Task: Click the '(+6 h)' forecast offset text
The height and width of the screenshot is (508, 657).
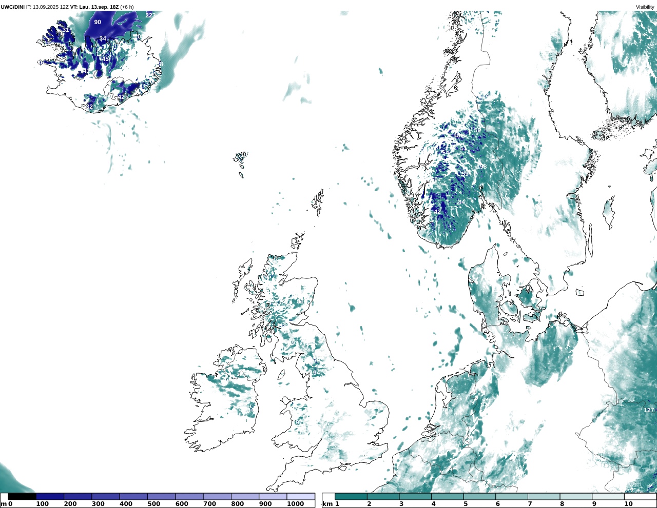Action: 127,7
